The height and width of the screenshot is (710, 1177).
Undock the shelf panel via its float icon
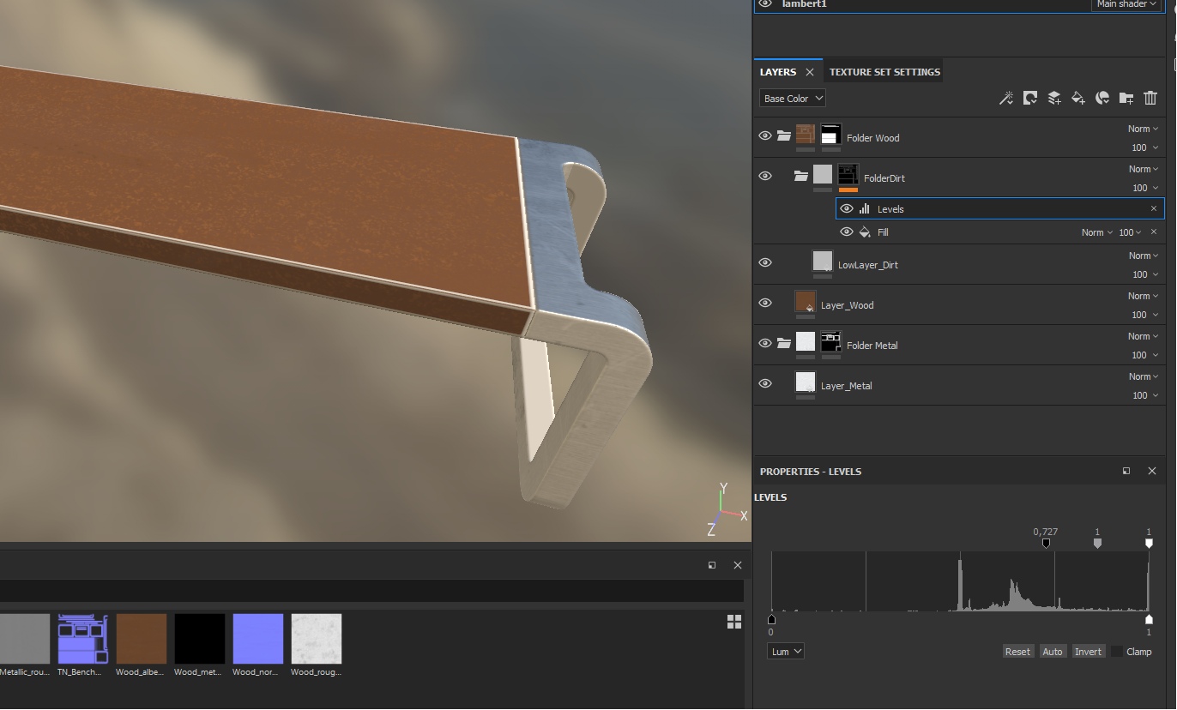tap(712, 565)
